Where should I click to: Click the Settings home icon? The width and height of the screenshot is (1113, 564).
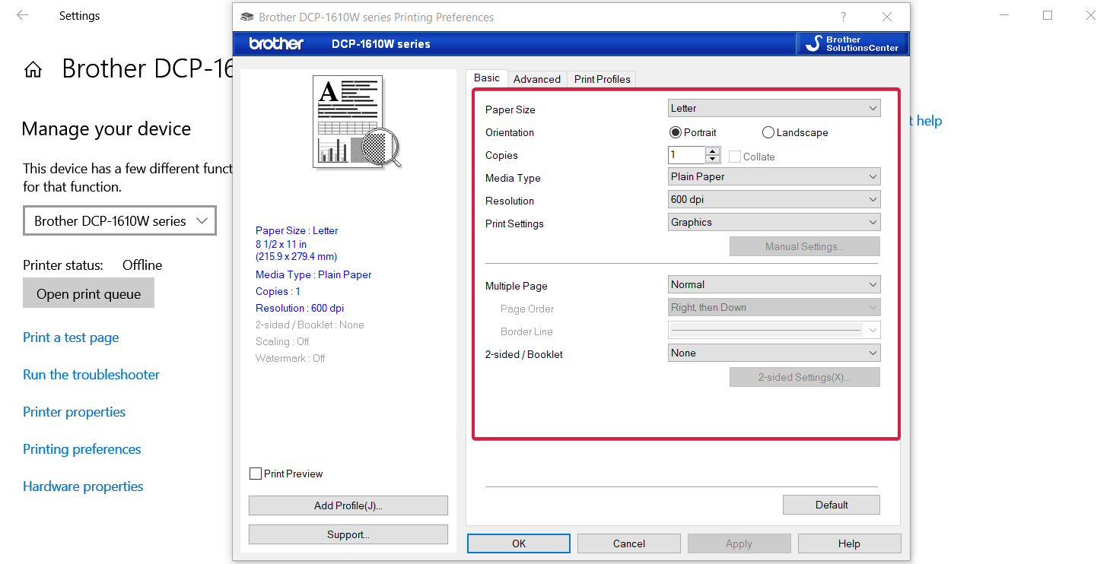tap(33, 70)
